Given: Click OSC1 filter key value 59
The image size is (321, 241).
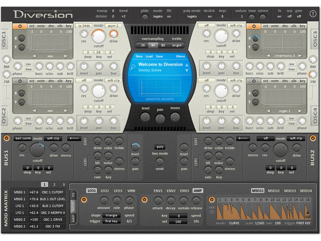Looking at the screenshot, I should (98, 52).
